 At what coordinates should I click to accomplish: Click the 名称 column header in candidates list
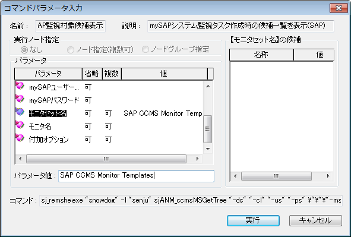click(261, 55)
